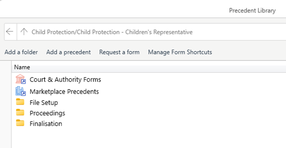Click the Precedent Library title
The width and height of the screenshot is (286, 148).
[x=252, y=11]
